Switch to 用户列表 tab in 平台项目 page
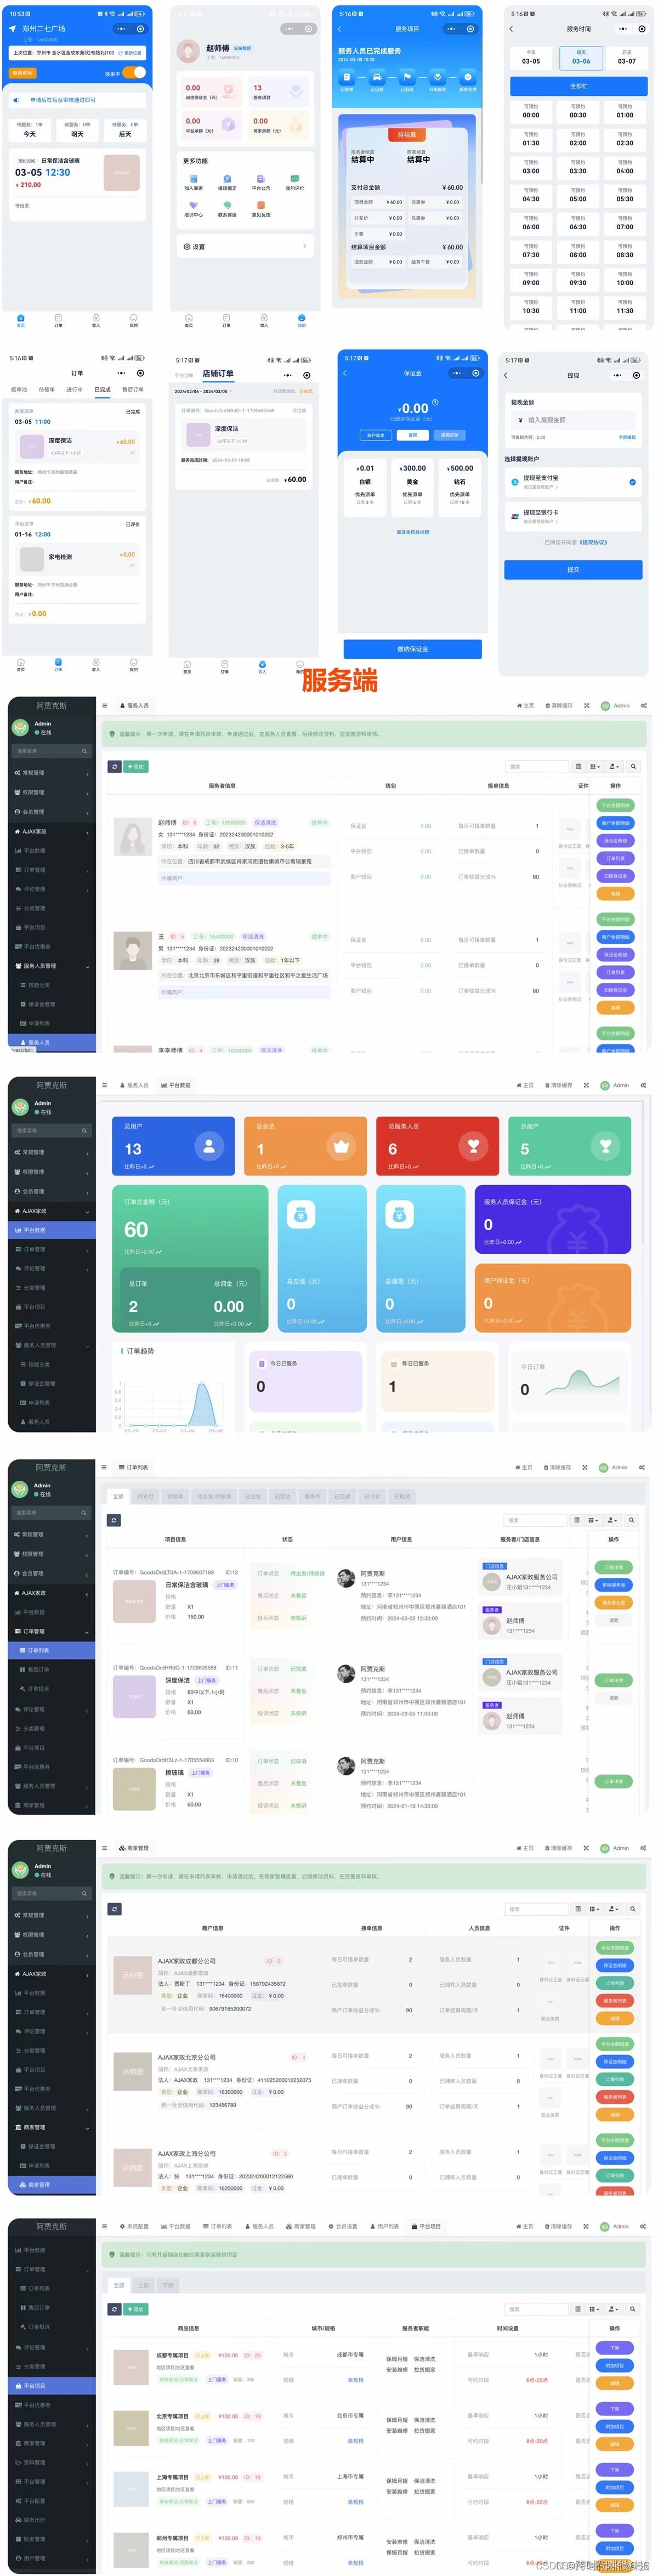Image resolution: width=658 pixels, height=2576 pixels. click(384, 2226)
